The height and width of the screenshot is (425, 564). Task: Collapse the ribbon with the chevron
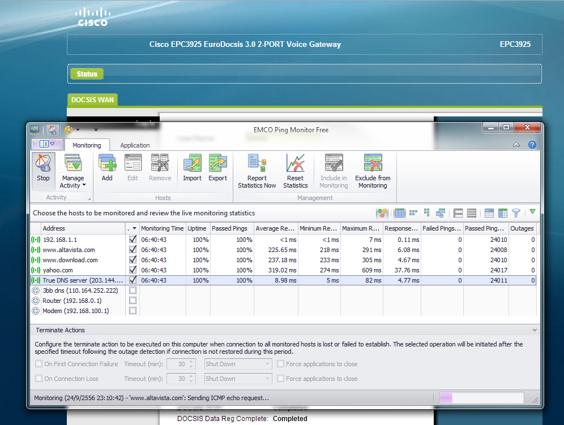click(x=516, y=145)
